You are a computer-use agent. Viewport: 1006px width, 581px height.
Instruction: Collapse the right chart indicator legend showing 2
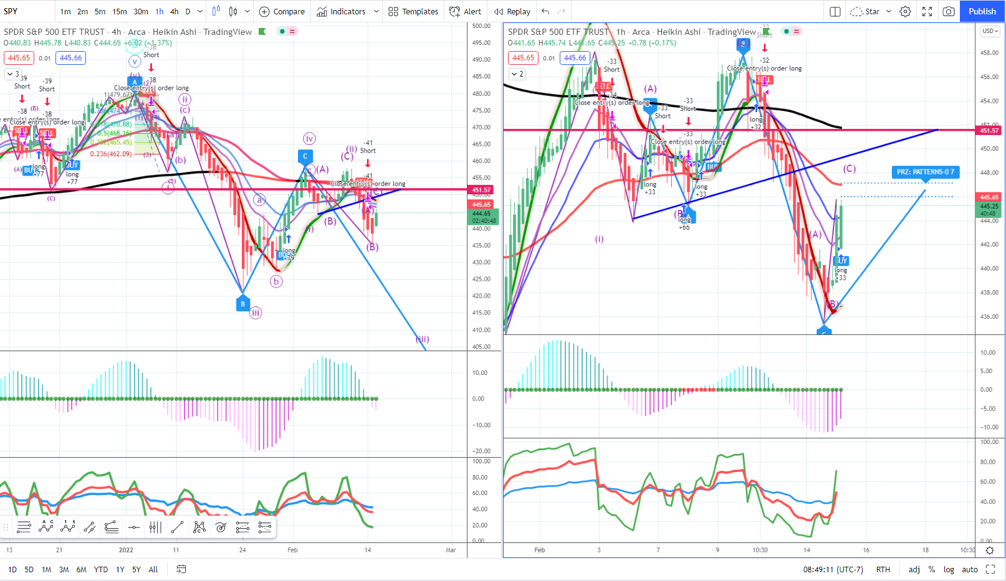point(517,73)
